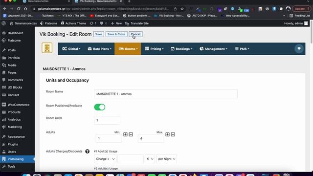Click the browser back arrow

(x=4, y=9)
